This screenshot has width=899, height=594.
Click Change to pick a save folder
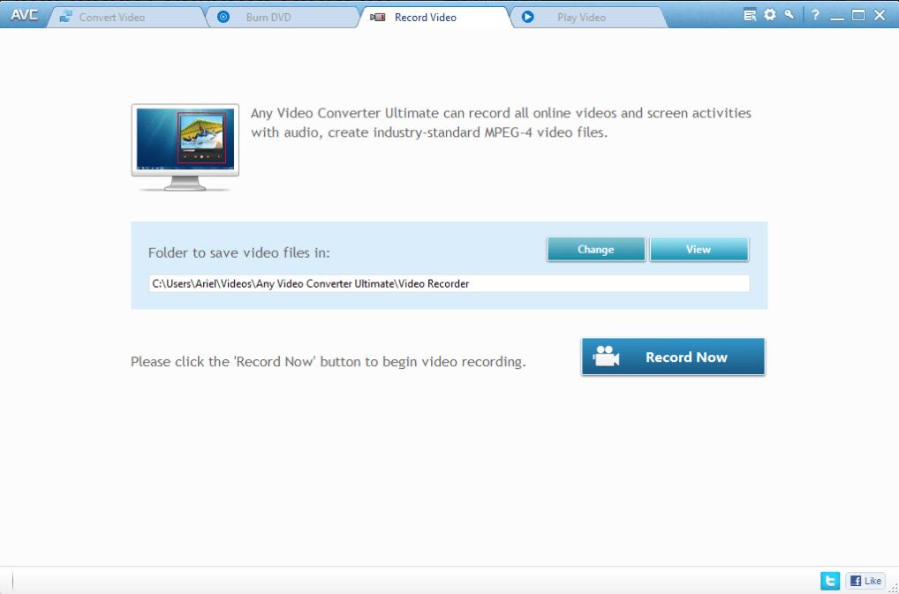[x=596, y=249]
